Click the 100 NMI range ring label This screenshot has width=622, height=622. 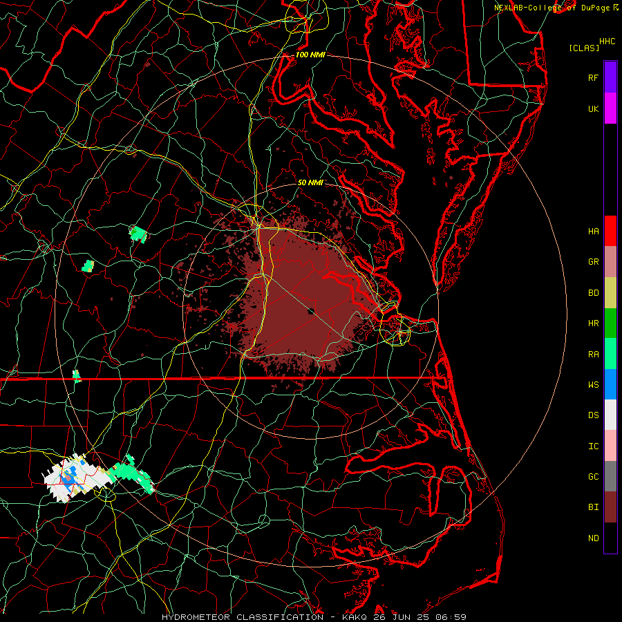(310, 55)
